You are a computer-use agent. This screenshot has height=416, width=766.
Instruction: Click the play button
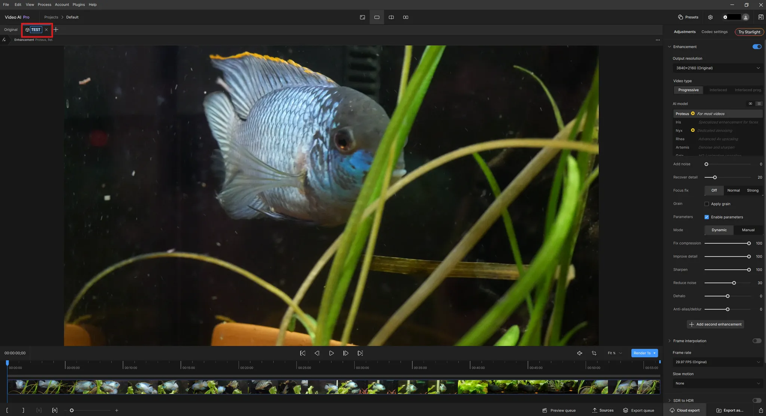coord(331,353)
